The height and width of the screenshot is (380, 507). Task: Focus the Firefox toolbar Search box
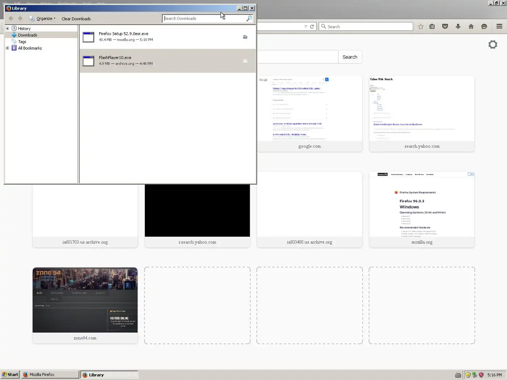[x=366, y=26]
